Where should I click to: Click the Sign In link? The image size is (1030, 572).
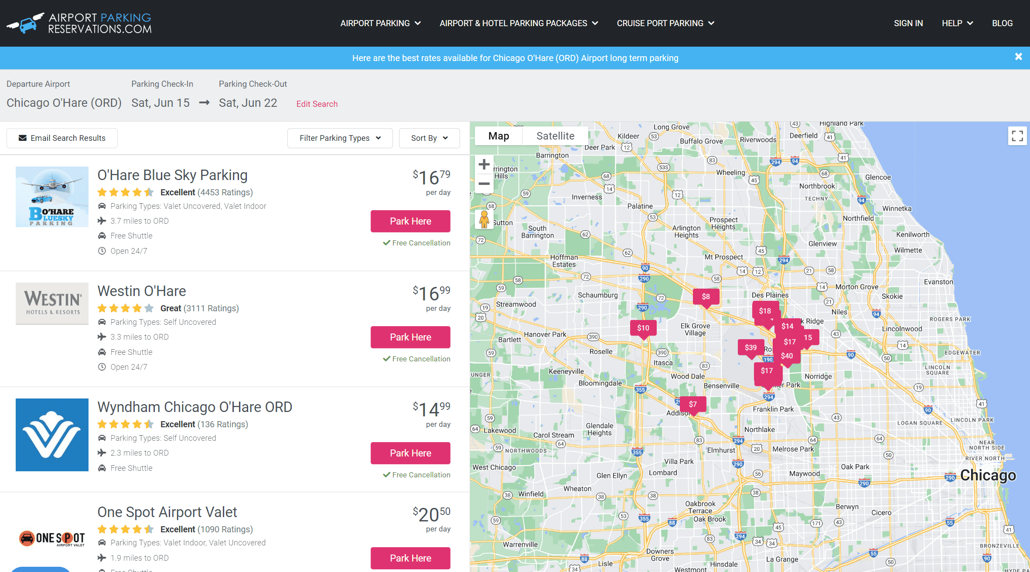[908, 23]
